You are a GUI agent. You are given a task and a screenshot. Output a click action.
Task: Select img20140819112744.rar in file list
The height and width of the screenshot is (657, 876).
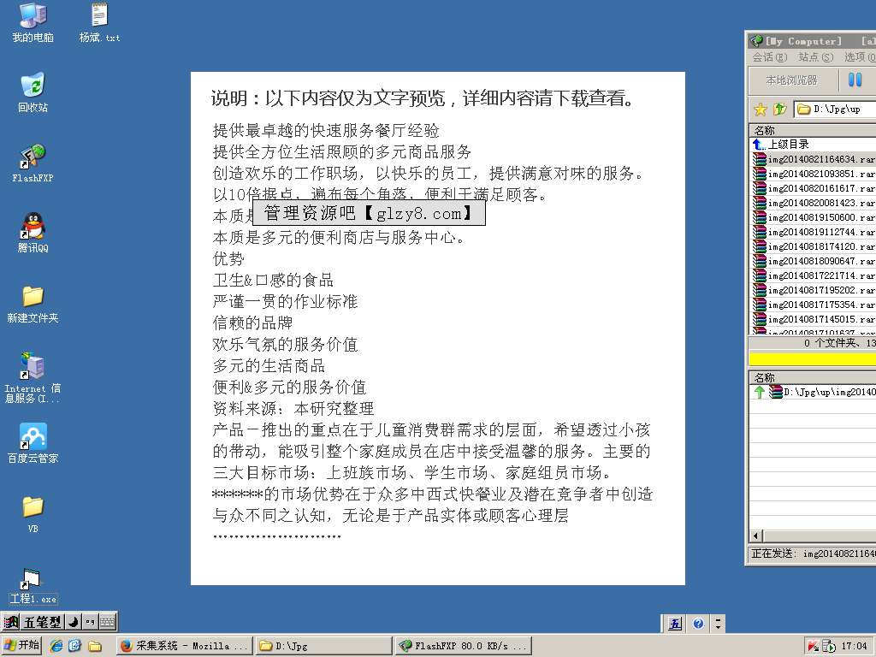point(814,232)
